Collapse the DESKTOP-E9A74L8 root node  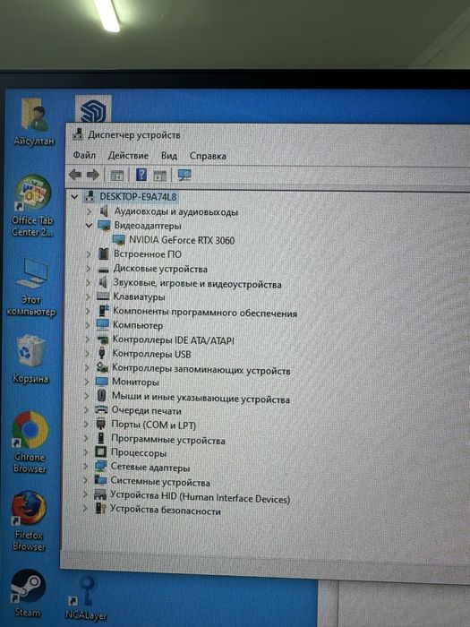pos(74,196)
